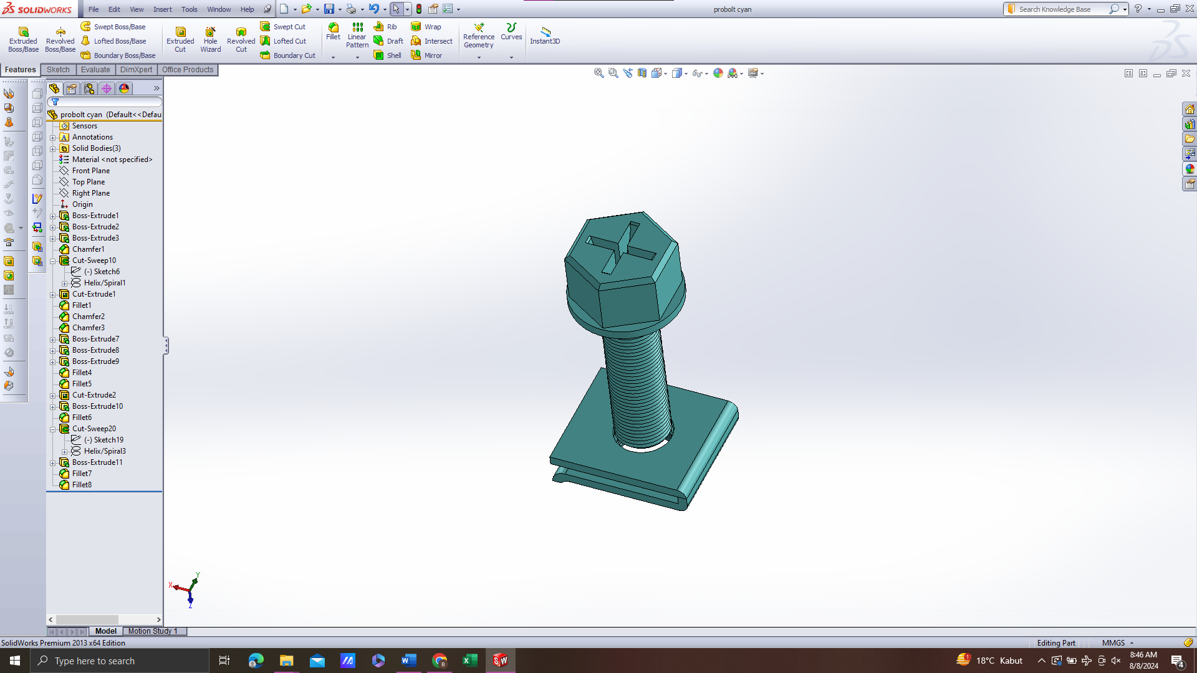1197x673 pixels.
Task: Switch to the Evaluate tab
Action: point(95,70)
